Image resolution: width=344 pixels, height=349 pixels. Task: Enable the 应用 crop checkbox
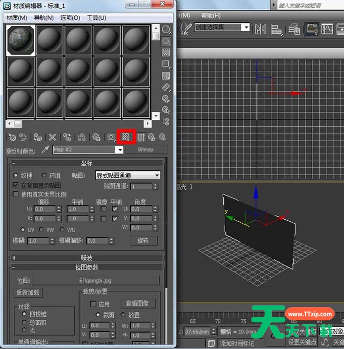tap(93, 304)
